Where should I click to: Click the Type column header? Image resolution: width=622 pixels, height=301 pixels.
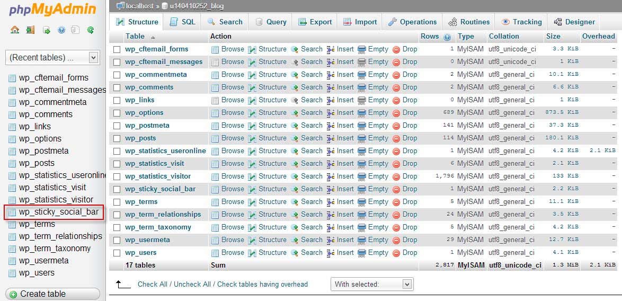click(x=466, y=37)
